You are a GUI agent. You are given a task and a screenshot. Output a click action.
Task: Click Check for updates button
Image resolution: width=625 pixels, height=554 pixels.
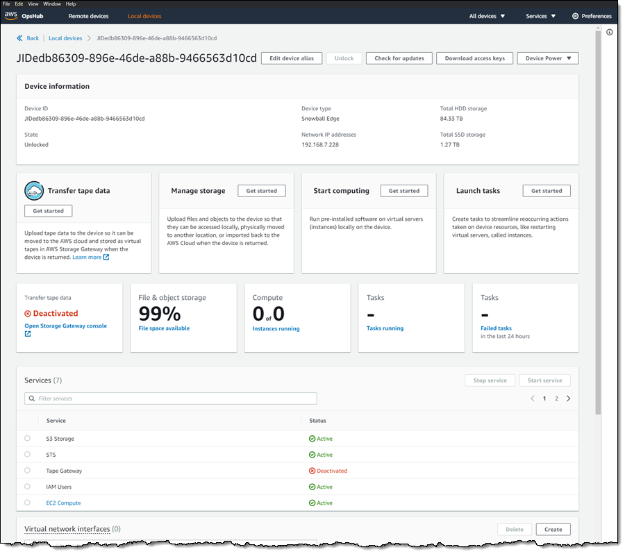pos(399,58)
